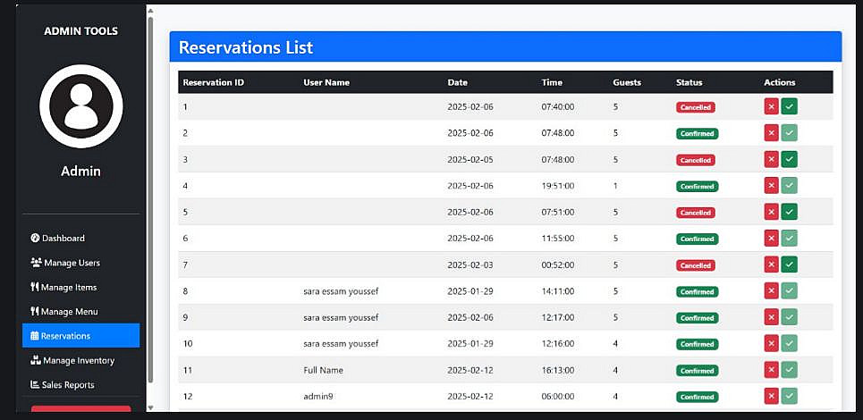Confirm reservation 2 with green check button
This screenshot has width=863, height=420.
[x=790, y=133]
